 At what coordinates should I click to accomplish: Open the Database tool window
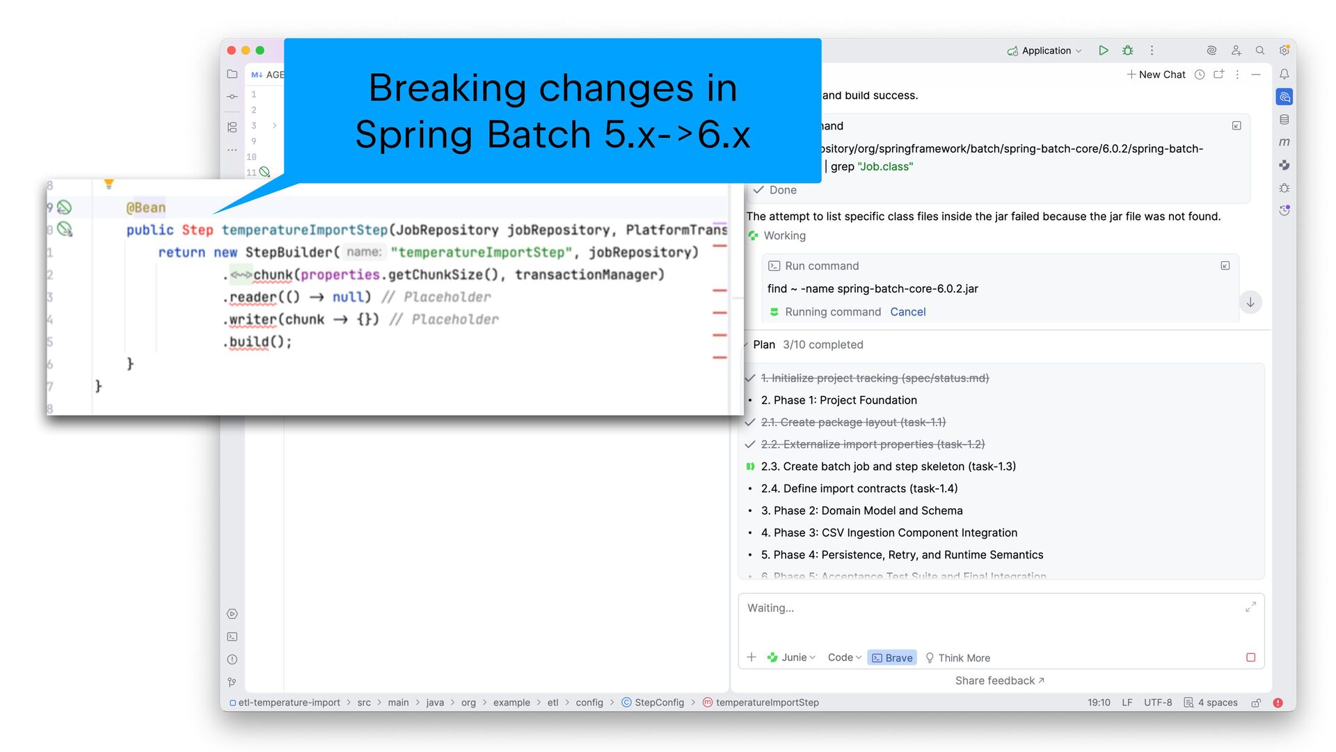[x=1284, y=120]
